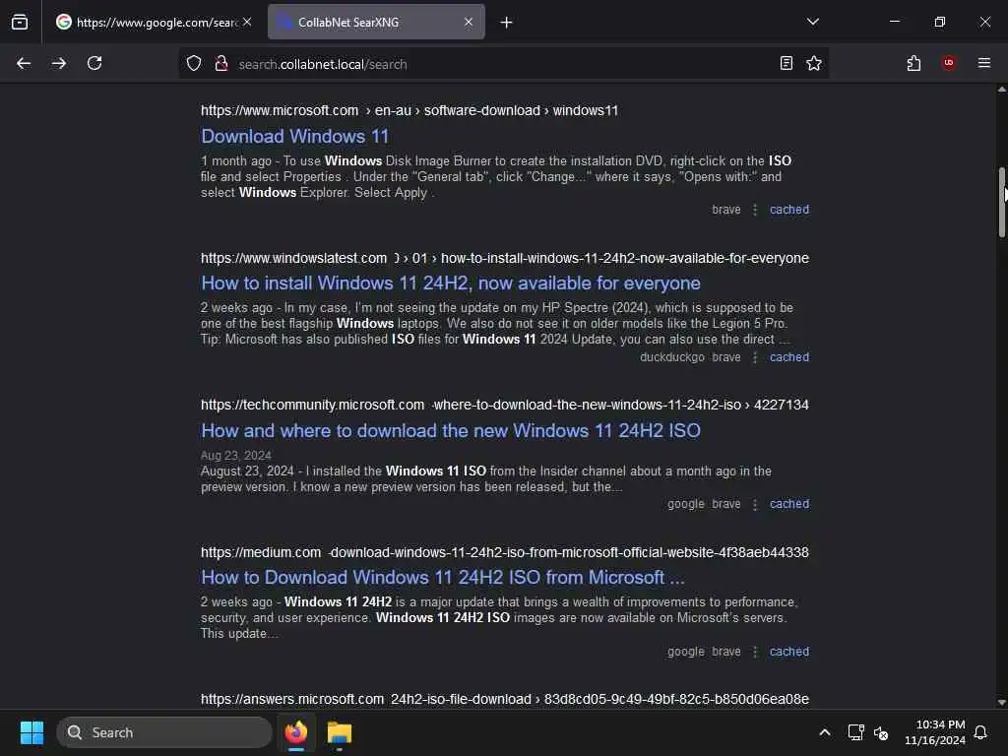The width and height of the screenshot is (1008, 756).
Task: Open the Windows Start menu
Action: pyautogui.click(x=31, y=732)
